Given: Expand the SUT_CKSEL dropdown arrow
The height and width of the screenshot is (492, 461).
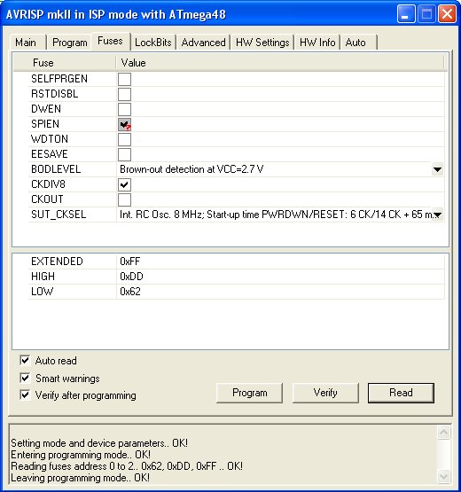Looking at the screenshot, I should 437,215.
